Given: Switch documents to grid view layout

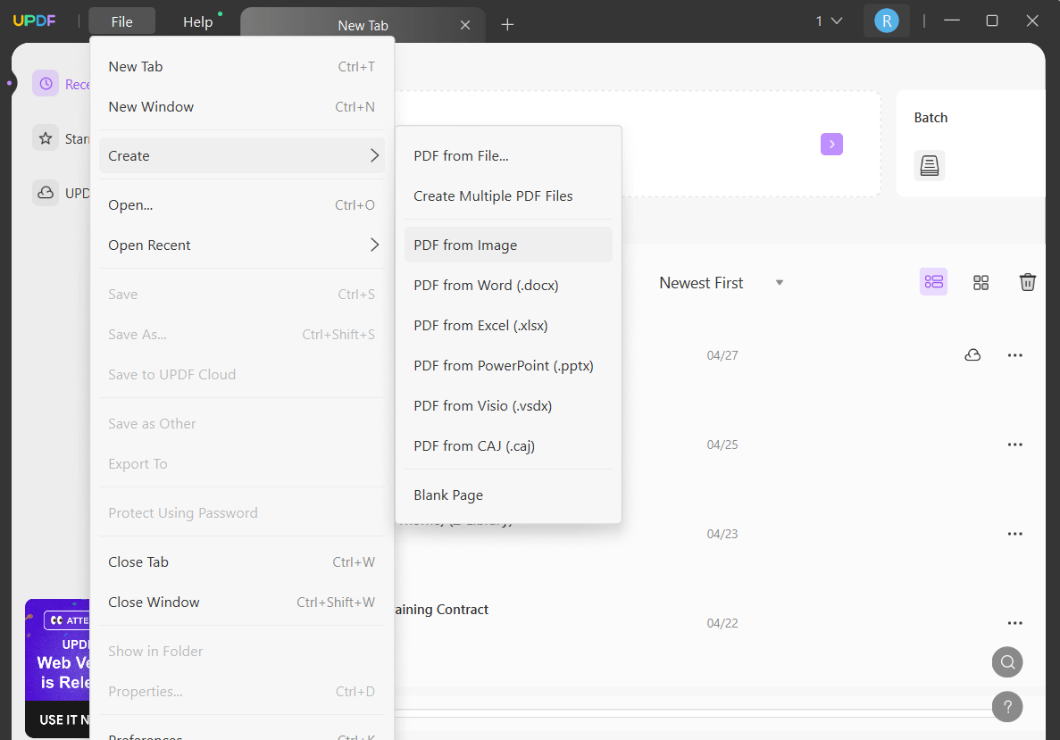Looking at the screenshot, I should (x=981, y=282).
